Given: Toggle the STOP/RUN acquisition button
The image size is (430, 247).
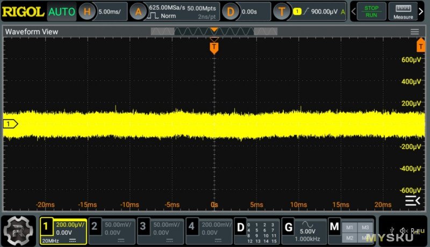Looking at the screenshot, I should [x=371, y=11].
